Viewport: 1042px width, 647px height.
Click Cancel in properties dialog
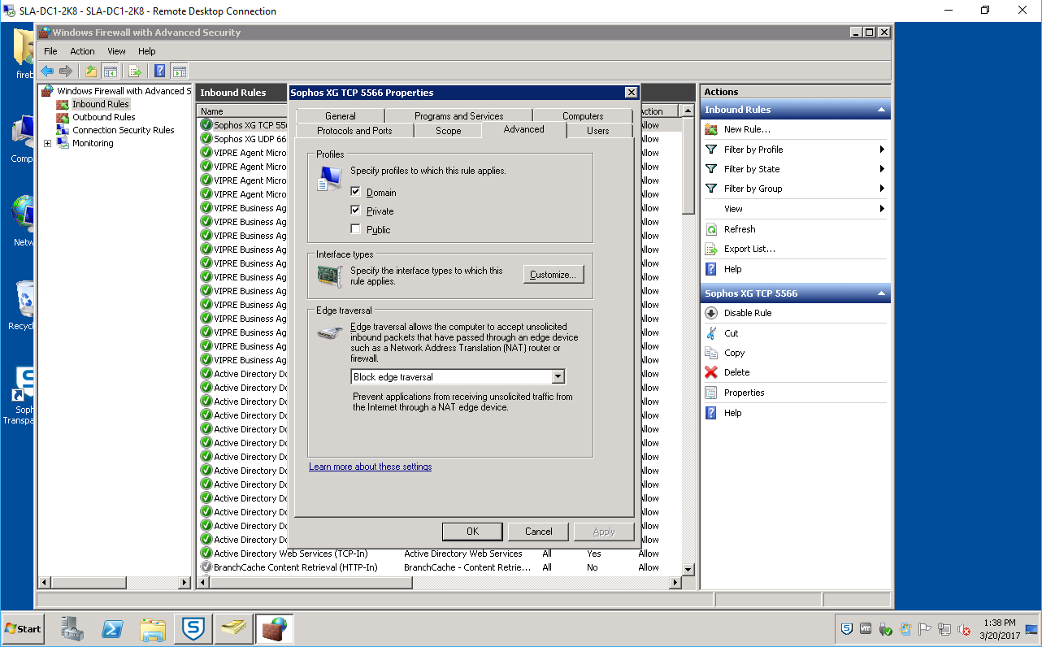(538, 532)
